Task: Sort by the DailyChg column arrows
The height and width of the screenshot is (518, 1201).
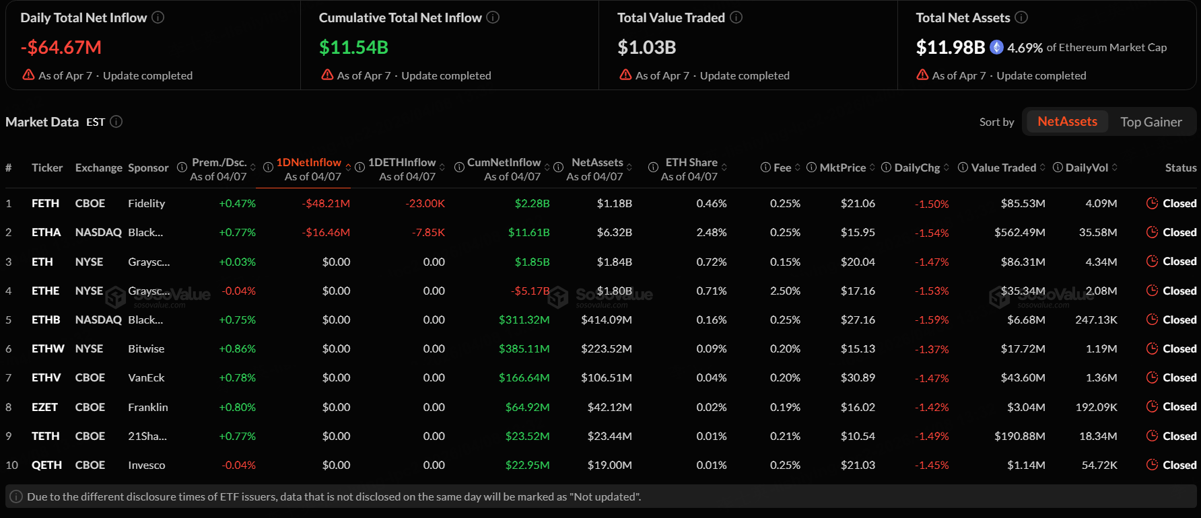Action: click(946, 168)
